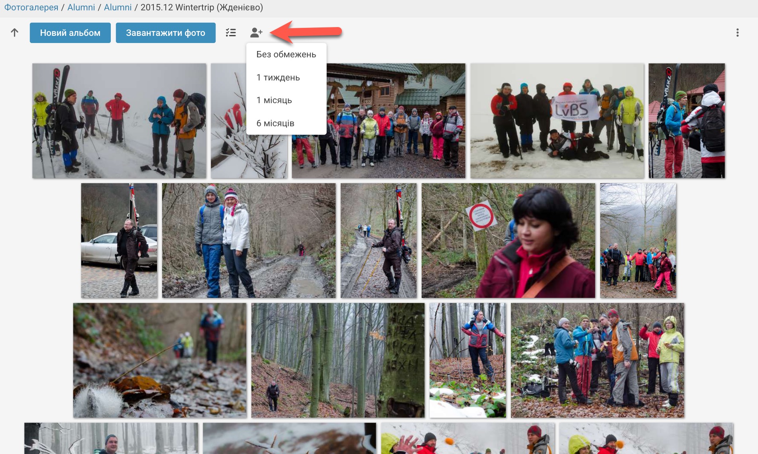This screenshot has width=758, height=454.
Task: Select Без обмежень from the dropdown
Action: coord(286,55)
